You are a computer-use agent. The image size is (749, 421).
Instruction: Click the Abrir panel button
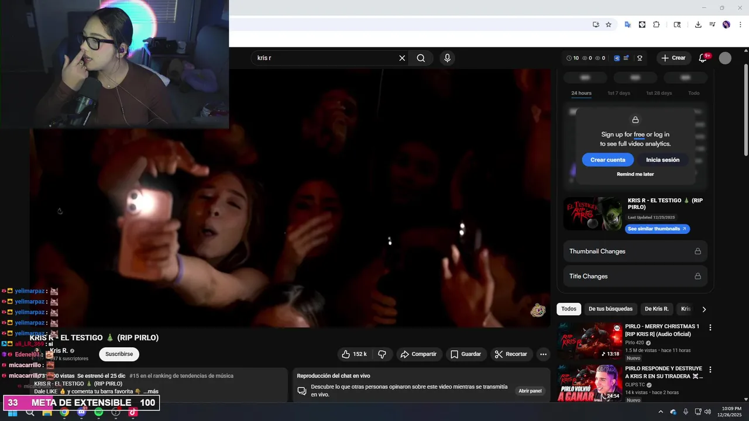click(530, 391)
